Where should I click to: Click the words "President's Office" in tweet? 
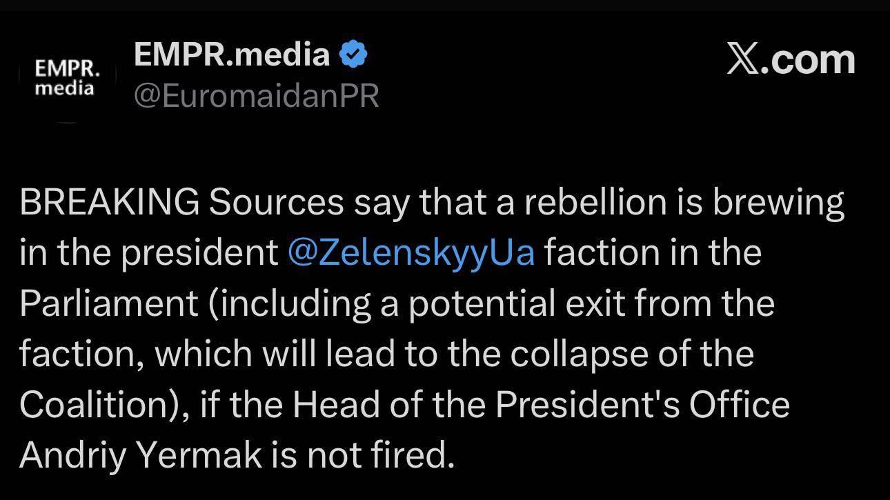[x=642, y=404]
